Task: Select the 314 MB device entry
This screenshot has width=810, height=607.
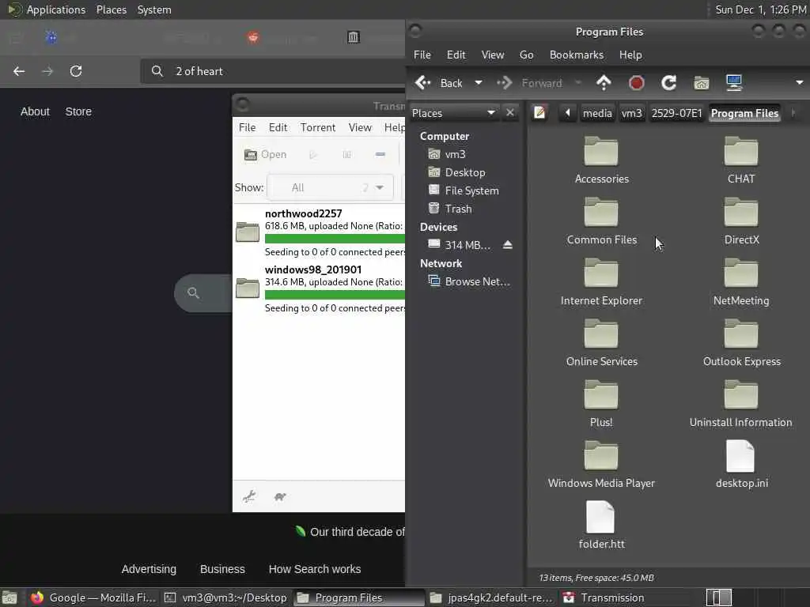Action: [x=460, y=245]
